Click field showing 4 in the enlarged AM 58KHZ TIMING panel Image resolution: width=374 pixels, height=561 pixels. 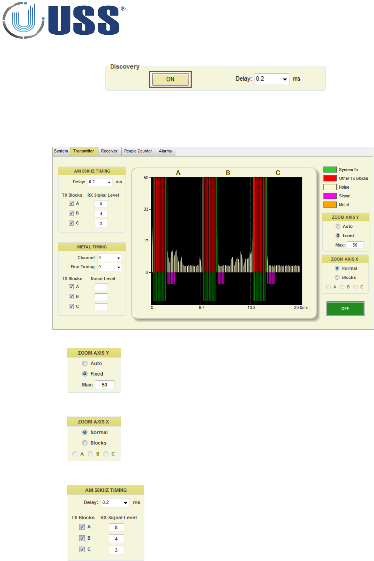(x=116, y=539)
